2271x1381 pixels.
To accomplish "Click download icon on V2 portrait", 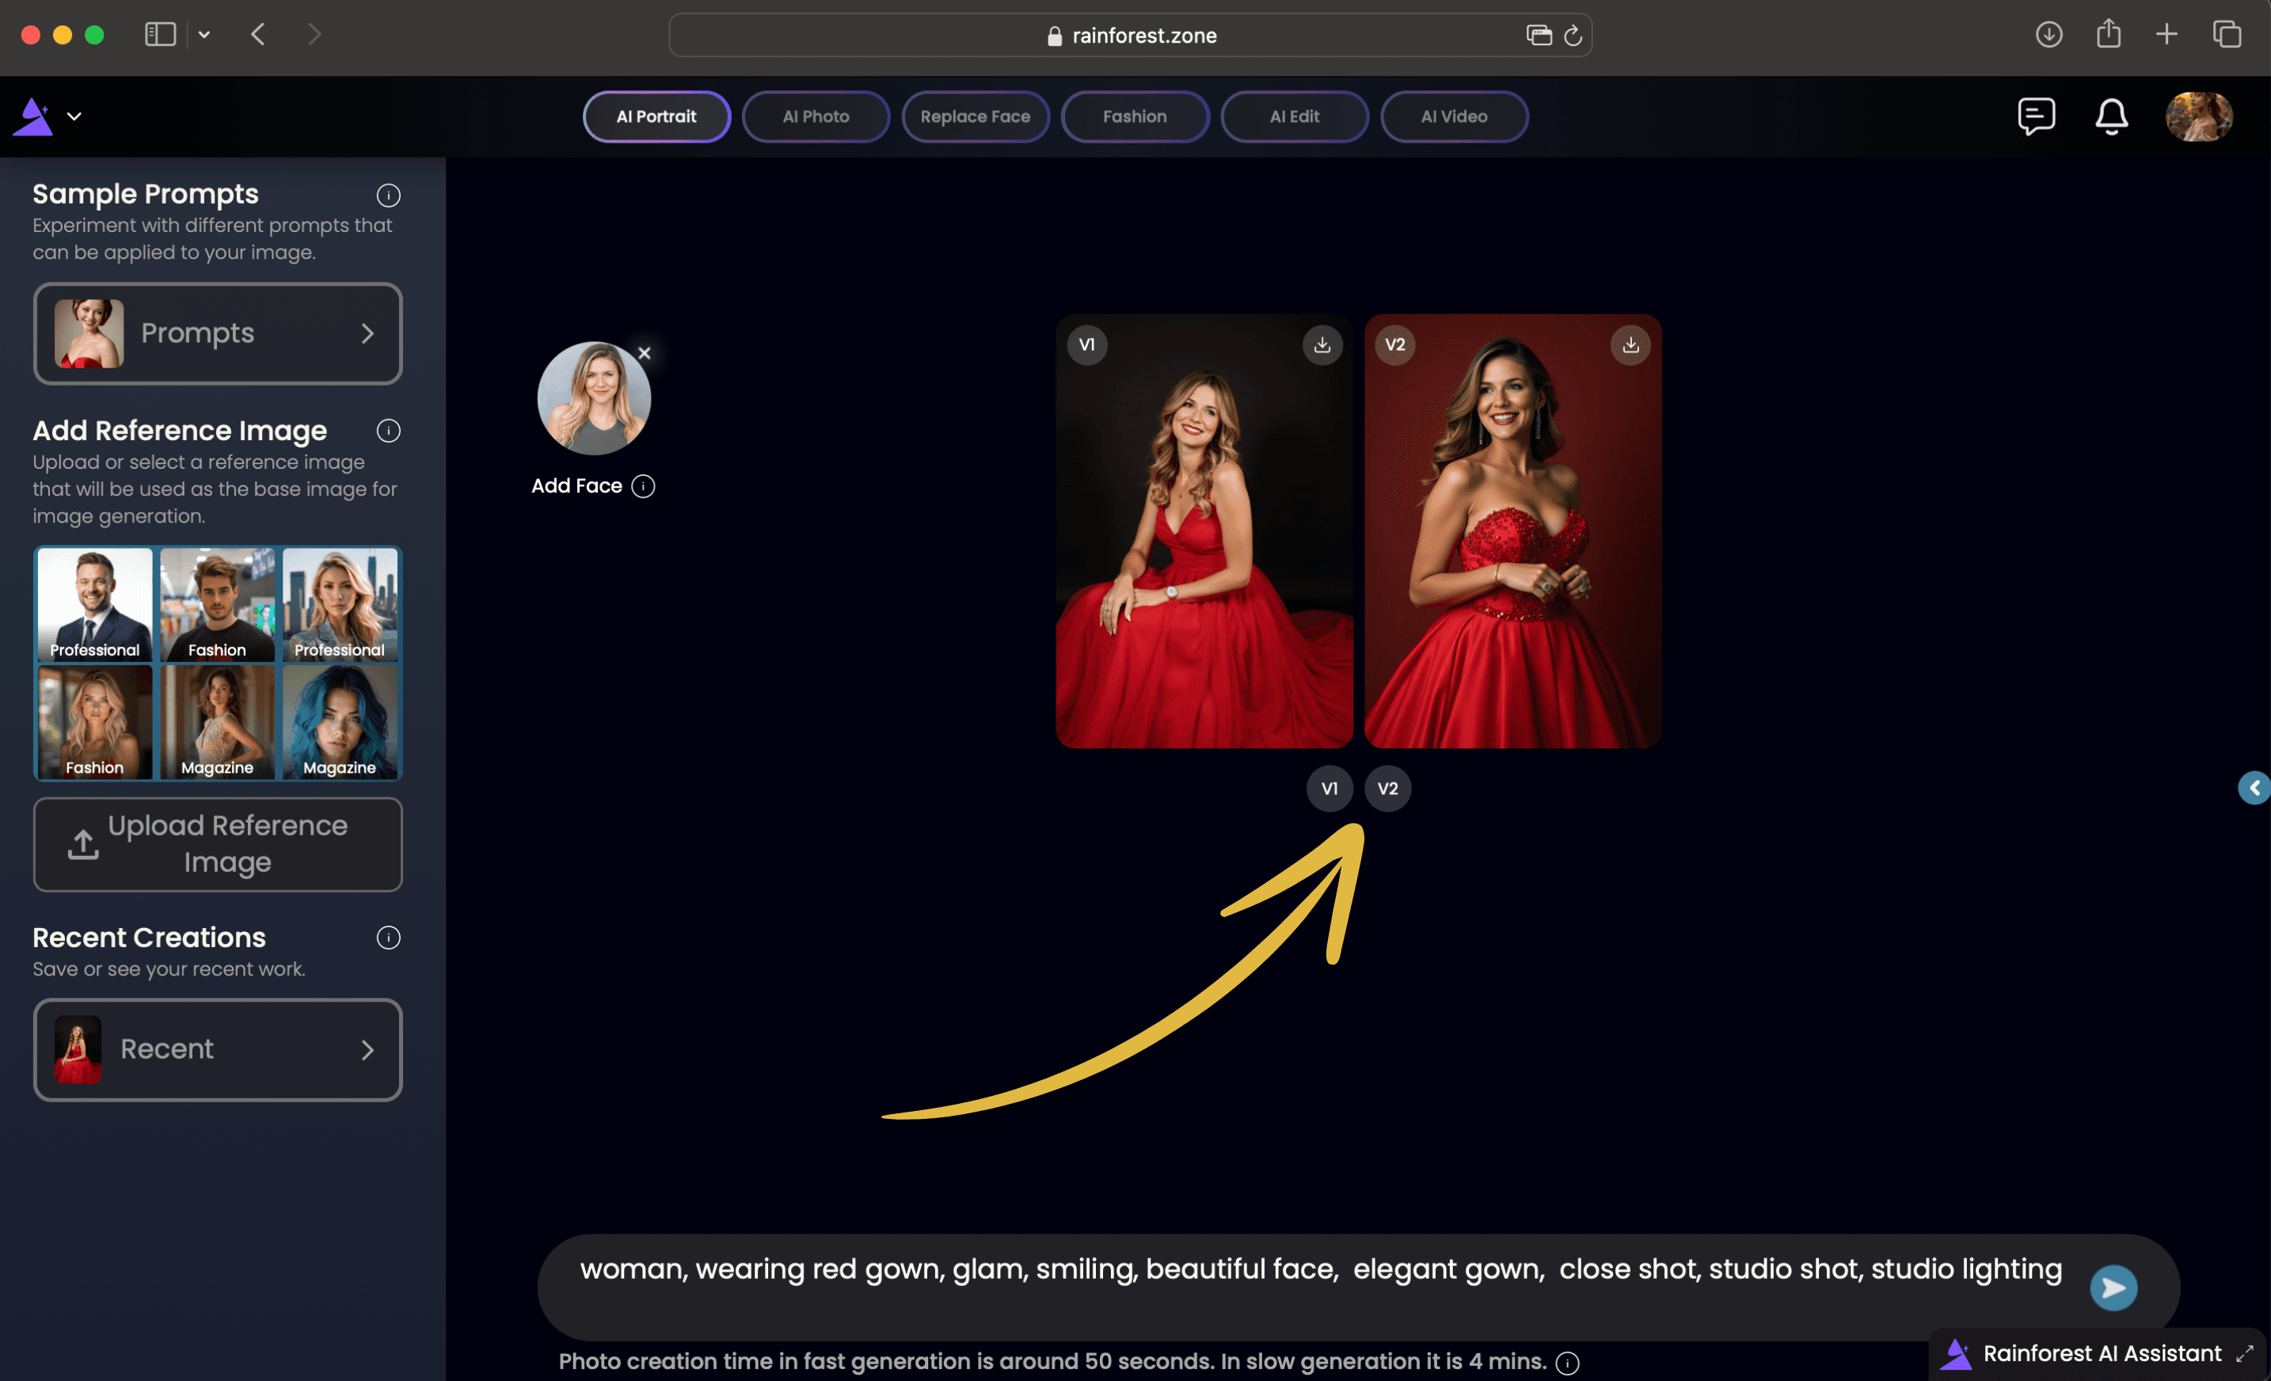I will 1630,344.
